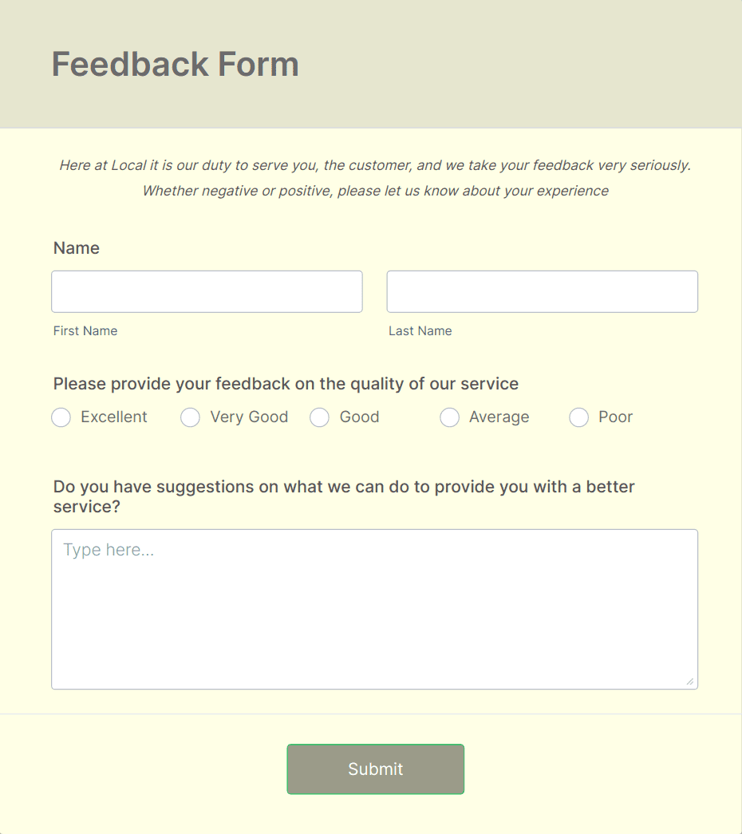The width and height of the screenshot is (742, 834).
Task: Click the Feedback Form heading
Action: click(x=175, y=64)
